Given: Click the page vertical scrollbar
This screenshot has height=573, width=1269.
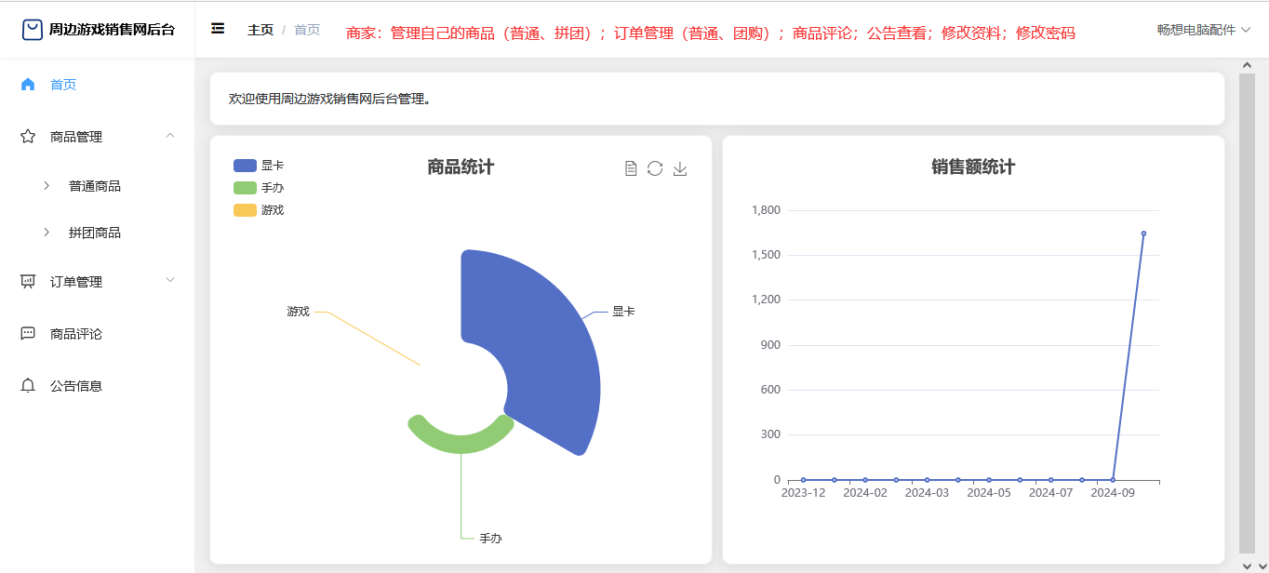Looking at the screenshot, I should pyautogui.click(x=1247, y=307).
